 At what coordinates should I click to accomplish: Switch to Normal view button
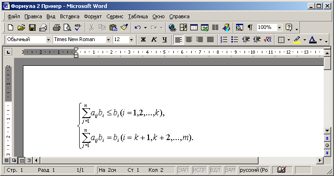[7, 160]
